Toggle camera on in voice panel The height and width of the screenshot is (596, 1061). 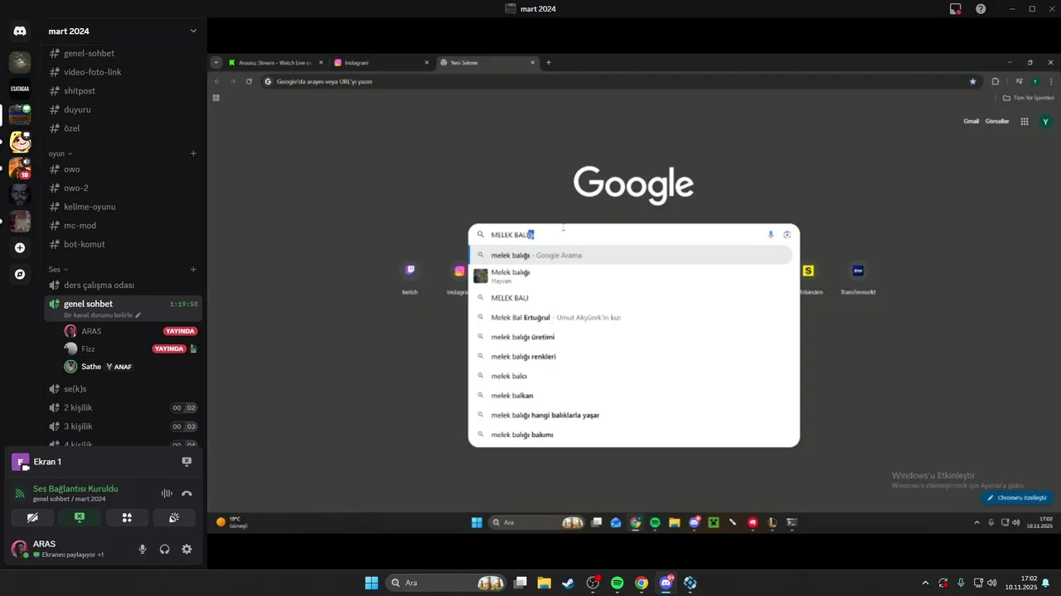32,517
